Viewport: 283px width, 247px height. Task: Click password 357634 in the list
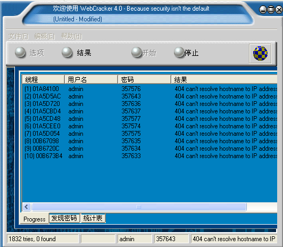[x=131, y=149]
